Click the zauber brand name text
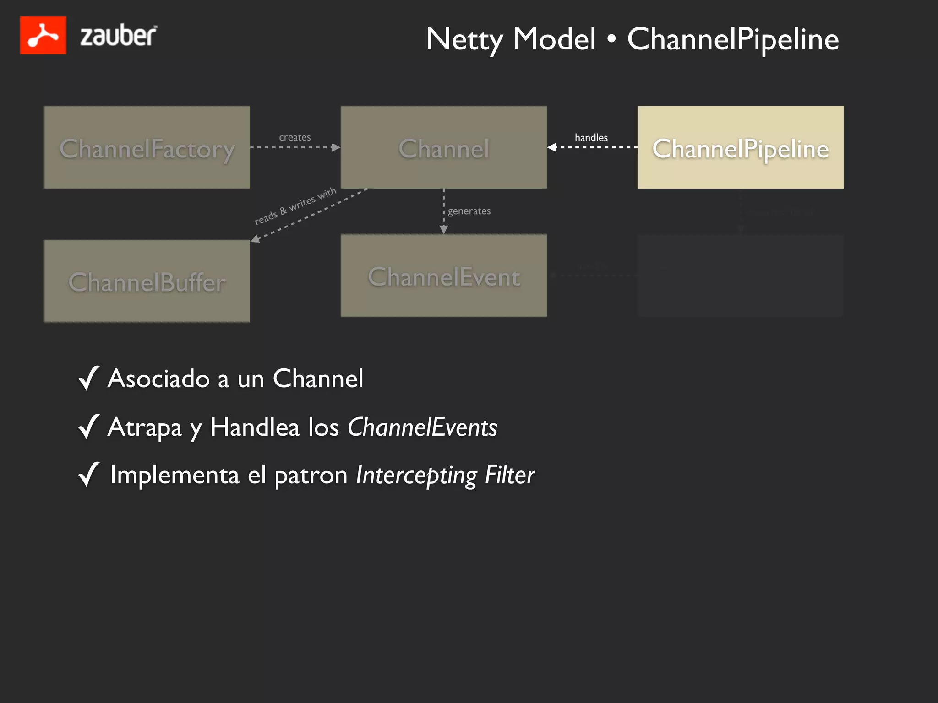This screenshot has height=703, width=938. tap(118, 36)
